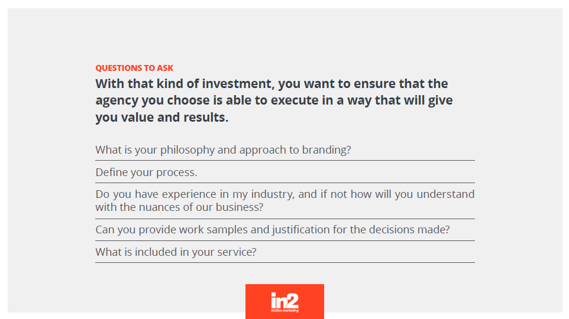Image resolution: width=569 pixels, height=319 pixels.
Task: Click the divider line under 'Define your process.'
Action: [x=285, y=183]
